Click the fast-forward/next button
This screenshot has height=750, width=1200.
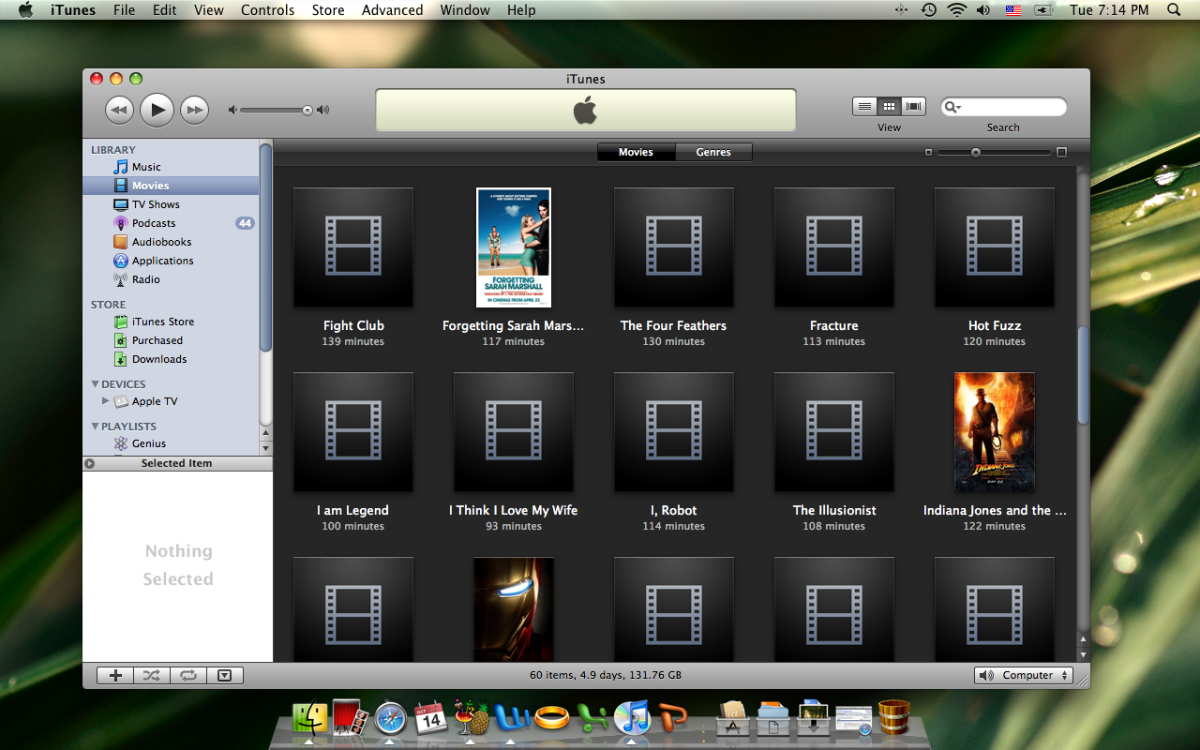click(194, 111)
